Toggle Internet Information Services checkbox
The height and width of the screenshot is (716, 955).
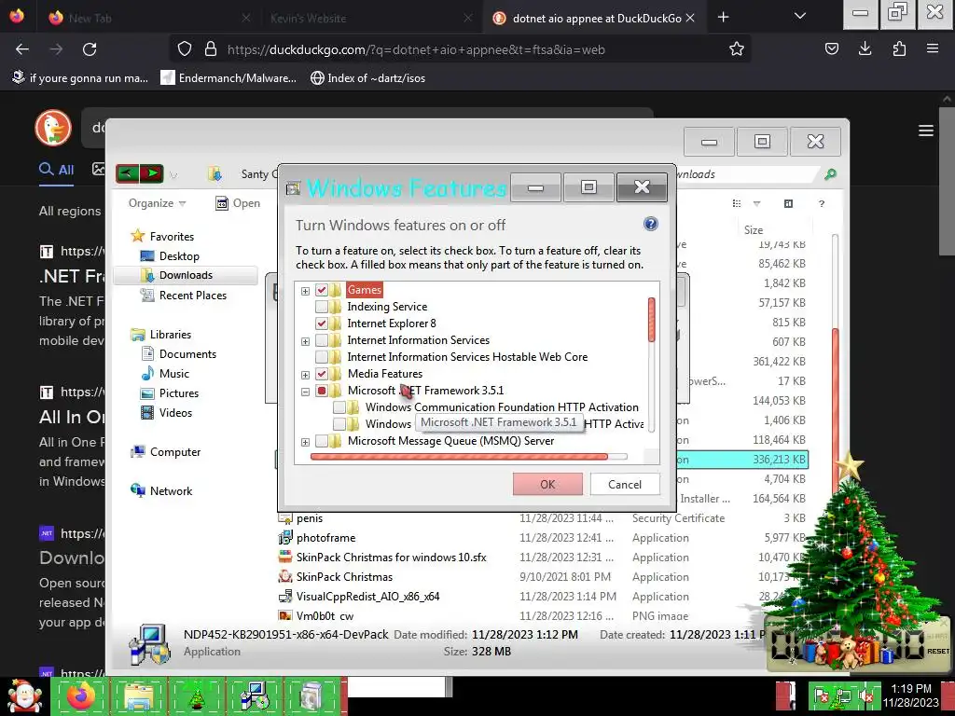click(x=322, y=340)
